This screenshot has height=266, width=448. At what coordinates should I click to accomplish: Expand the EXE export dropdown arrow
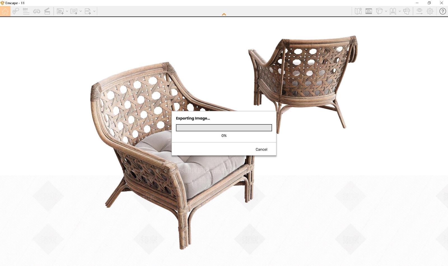click(94, 11)
